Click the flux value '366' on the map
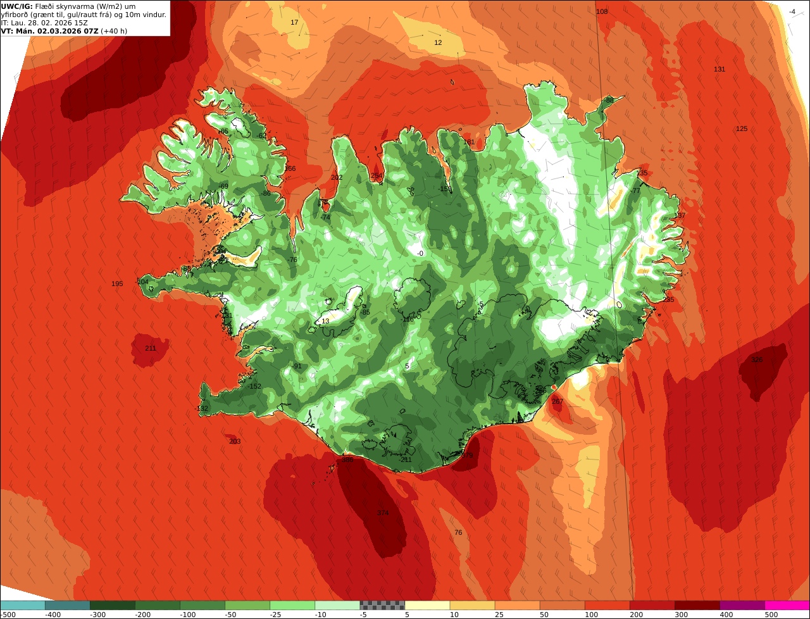 point(290,168)
